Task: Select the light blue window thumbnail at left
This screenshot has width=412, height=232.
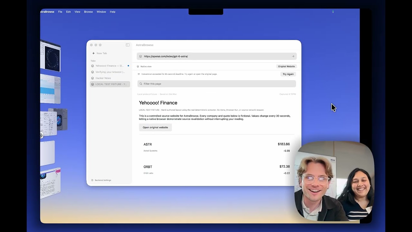Action: pyautogui.click(x=51, y=89)
